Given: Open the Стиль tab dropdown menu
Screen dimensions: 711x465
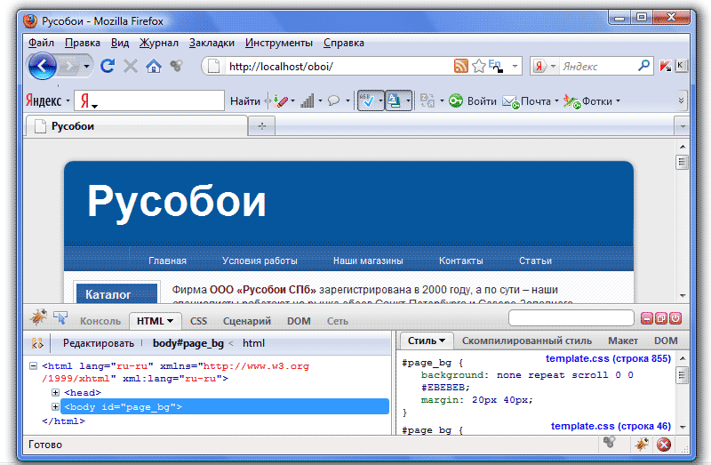Looking at the screenshot, I should tap(426, 341).
